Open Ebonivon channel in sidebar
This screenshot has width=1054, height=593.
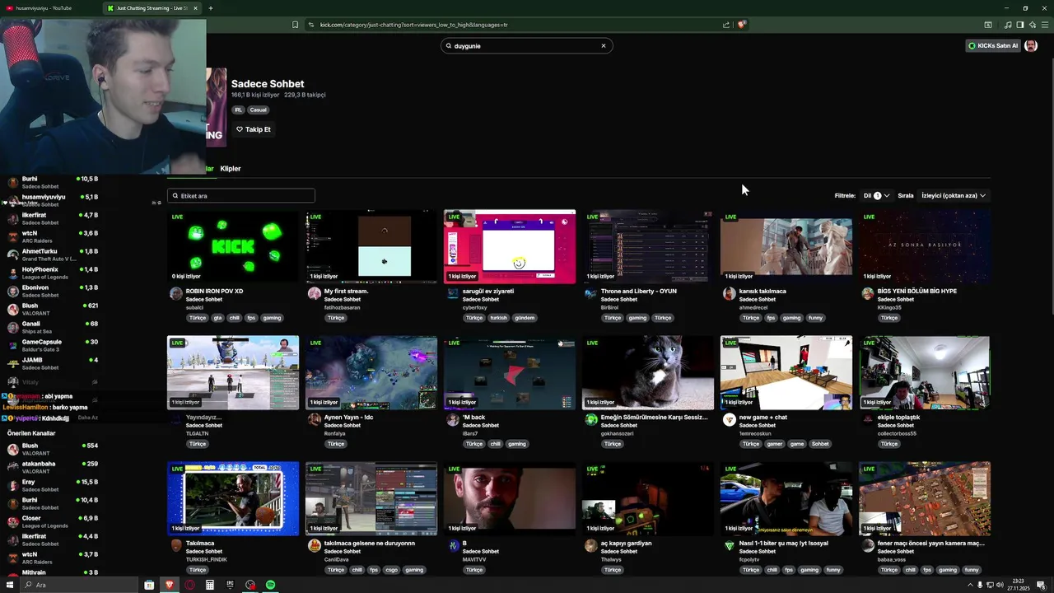(x=53, y=291)
